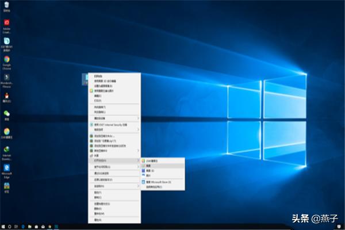Scan the file with ESET Internet Security

tap(114, 125)
